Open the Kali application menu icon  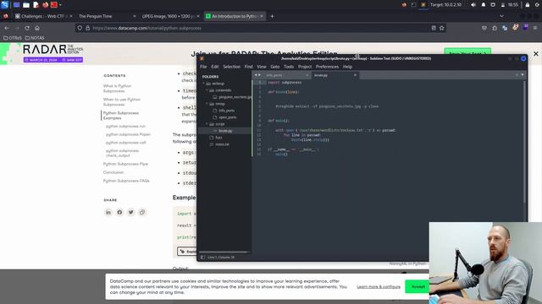pyautogui.click(x=4, y=5)
